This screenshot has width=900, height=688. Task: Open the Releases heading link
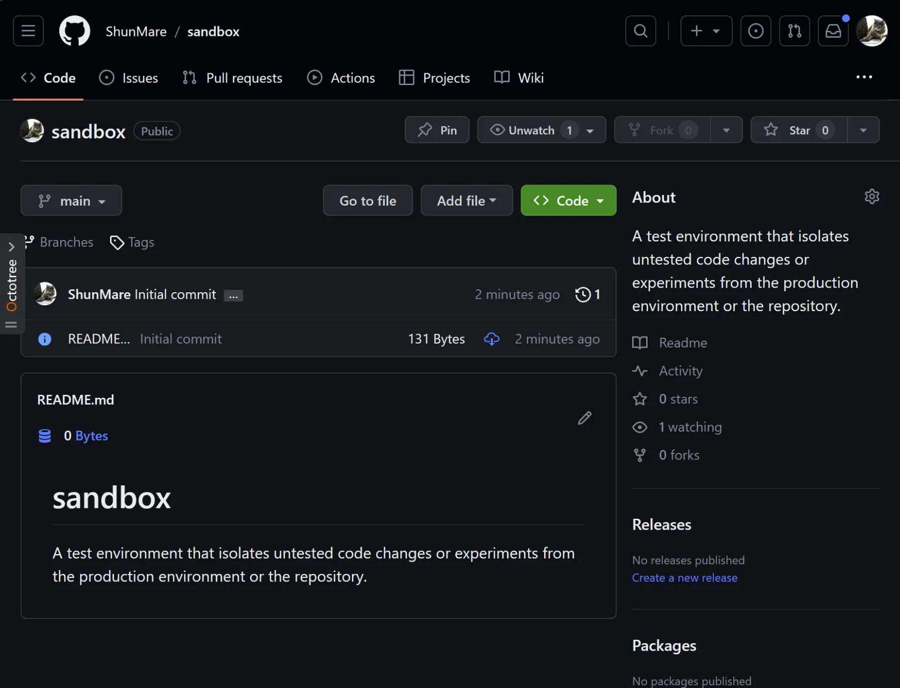tap(662, 525)
